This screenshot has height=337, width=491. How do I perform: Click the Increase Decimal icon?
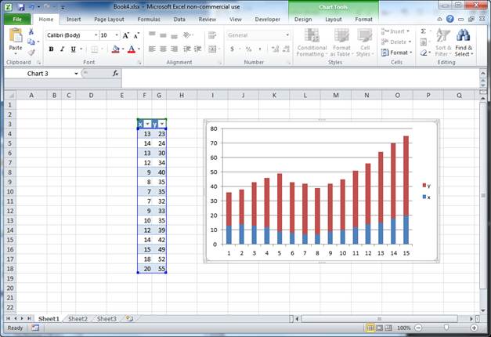pos(275,49)
